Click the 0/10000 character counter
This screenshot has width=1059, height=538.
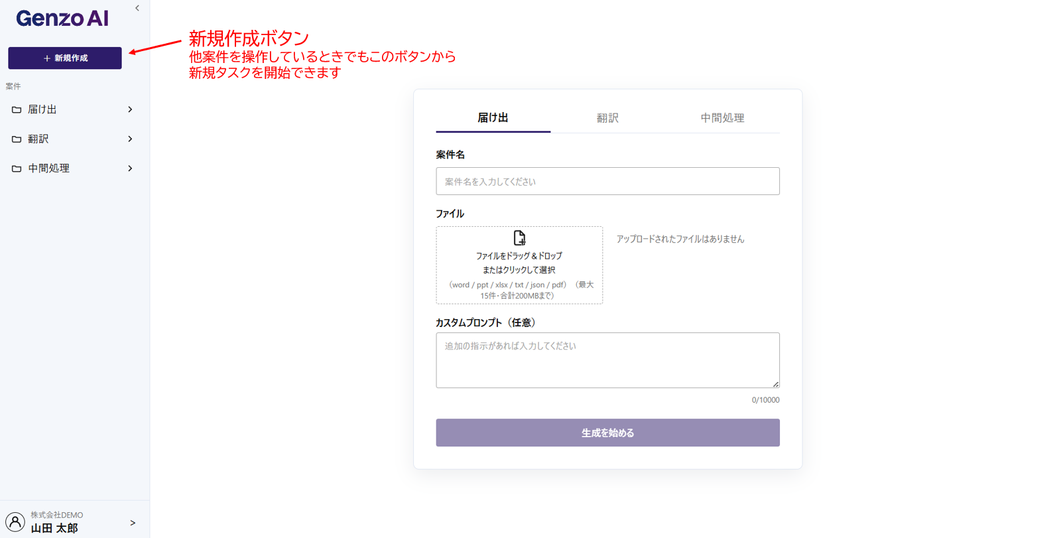coord(765,400)
